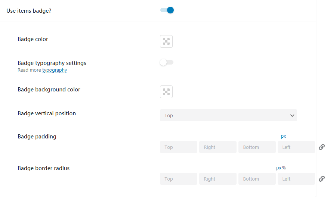Viewport: 327px width, 197px height.
Task: Focus the Badge padding Bottom field
Action: [x=257, y=147]
